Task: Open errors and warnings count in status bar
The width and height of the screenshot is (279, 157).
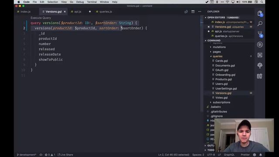Action: [x=50, y=155]
